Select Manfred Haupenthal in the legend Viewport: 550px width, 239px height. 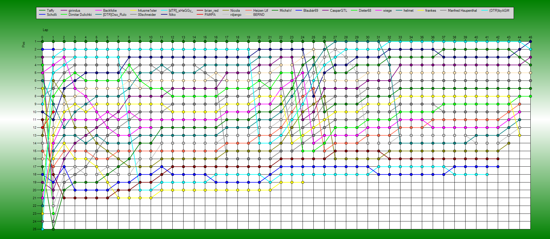[x=462, y=11]
